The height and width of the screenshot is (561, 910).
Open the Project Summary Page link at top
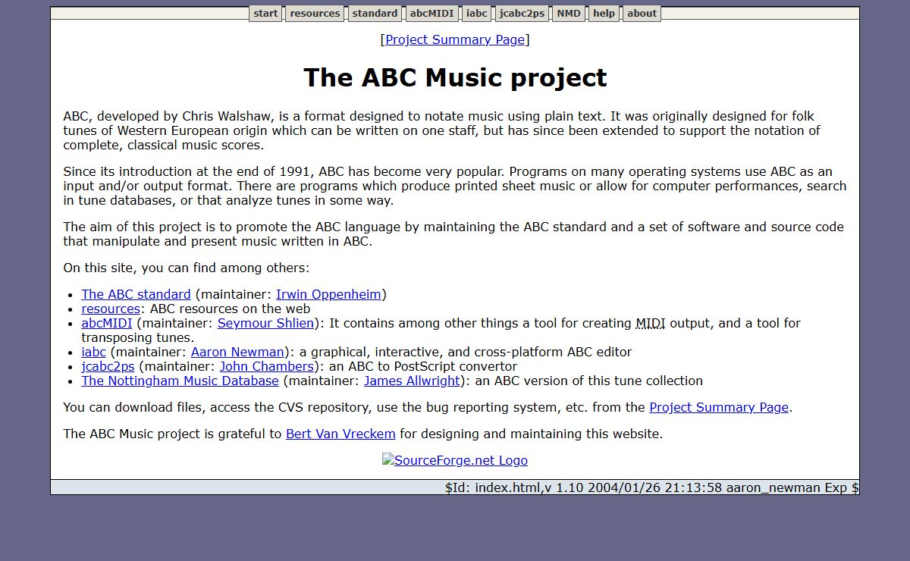[x=455, y=39]
